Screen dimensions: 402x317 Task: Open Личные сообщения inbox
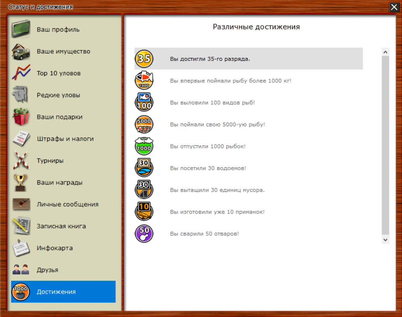(x=67, y=204)
